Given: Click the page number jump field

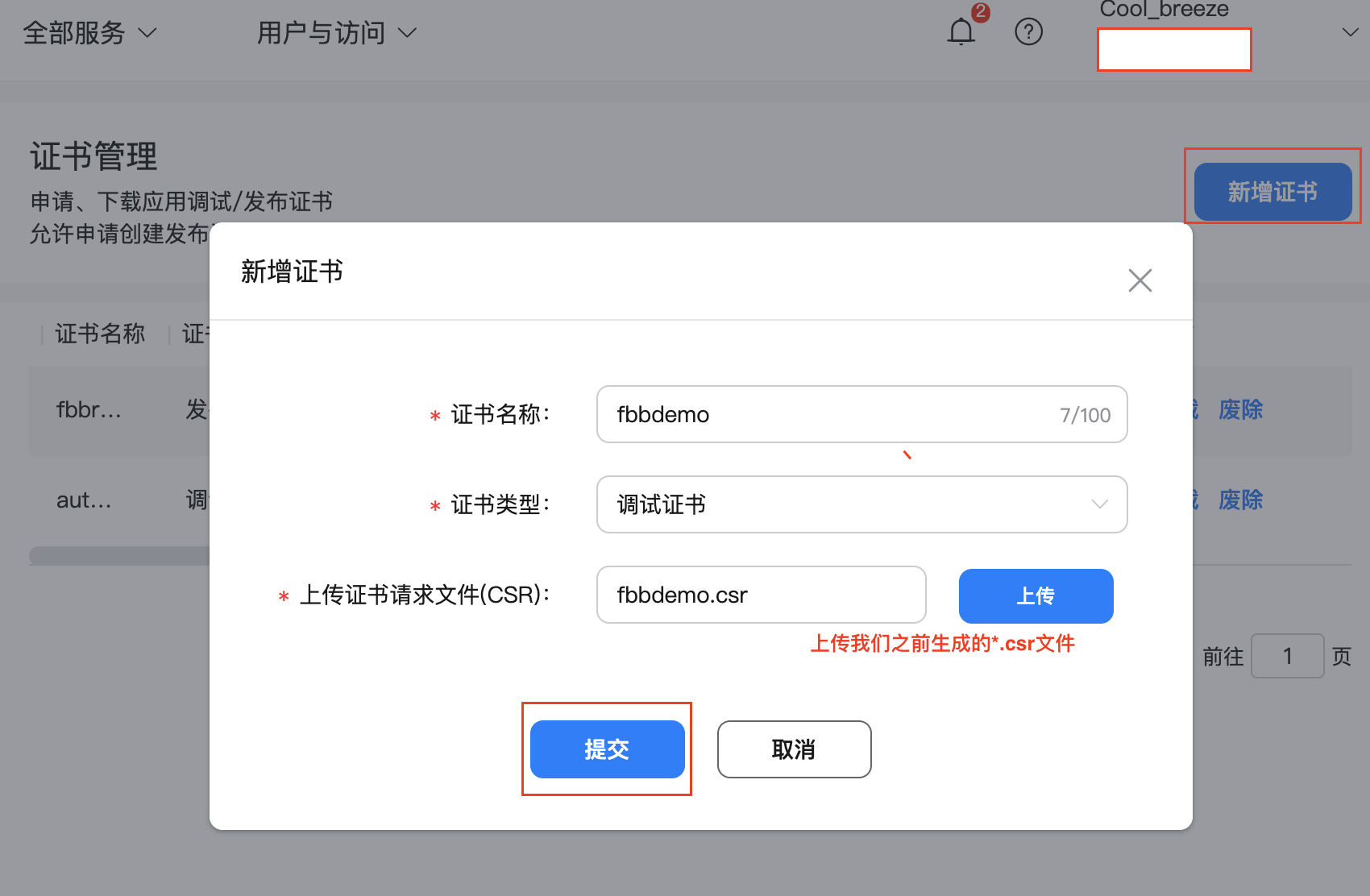Looking at the screenshot, I should coord(1287,656).
